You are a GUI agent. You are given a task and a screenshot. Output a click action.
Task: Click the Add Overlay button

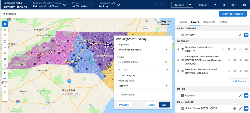coord(239,81)
